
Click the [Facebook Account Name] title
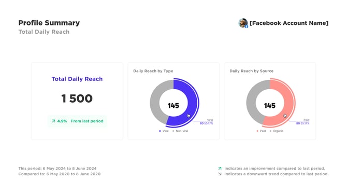point(289,23)
